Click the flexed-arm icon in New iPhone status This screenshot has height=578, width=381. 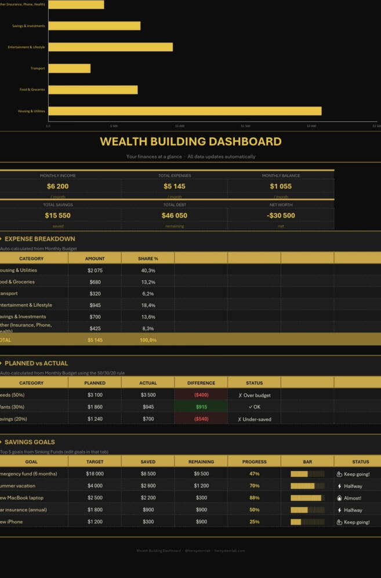click(339, 522)
